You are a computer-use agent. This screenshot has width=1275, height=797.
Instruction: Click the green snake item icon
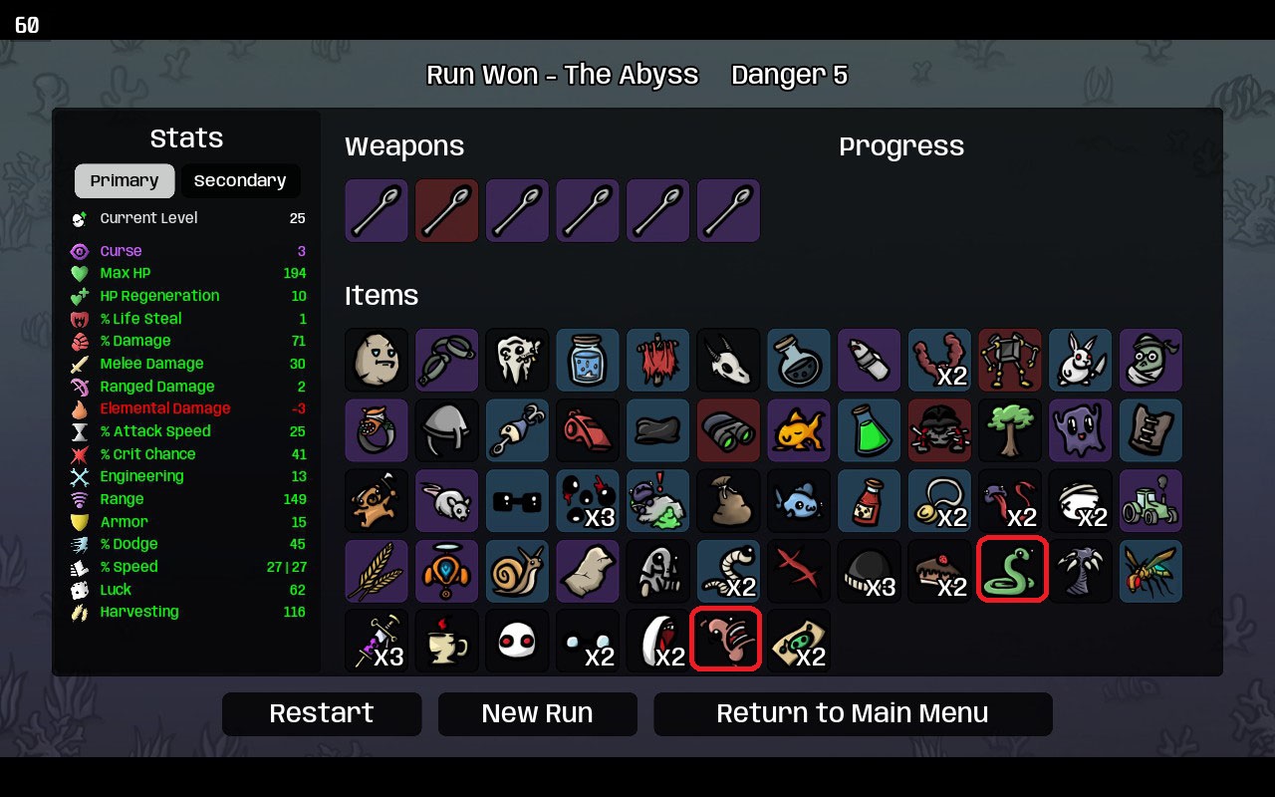coord(1010,571)
